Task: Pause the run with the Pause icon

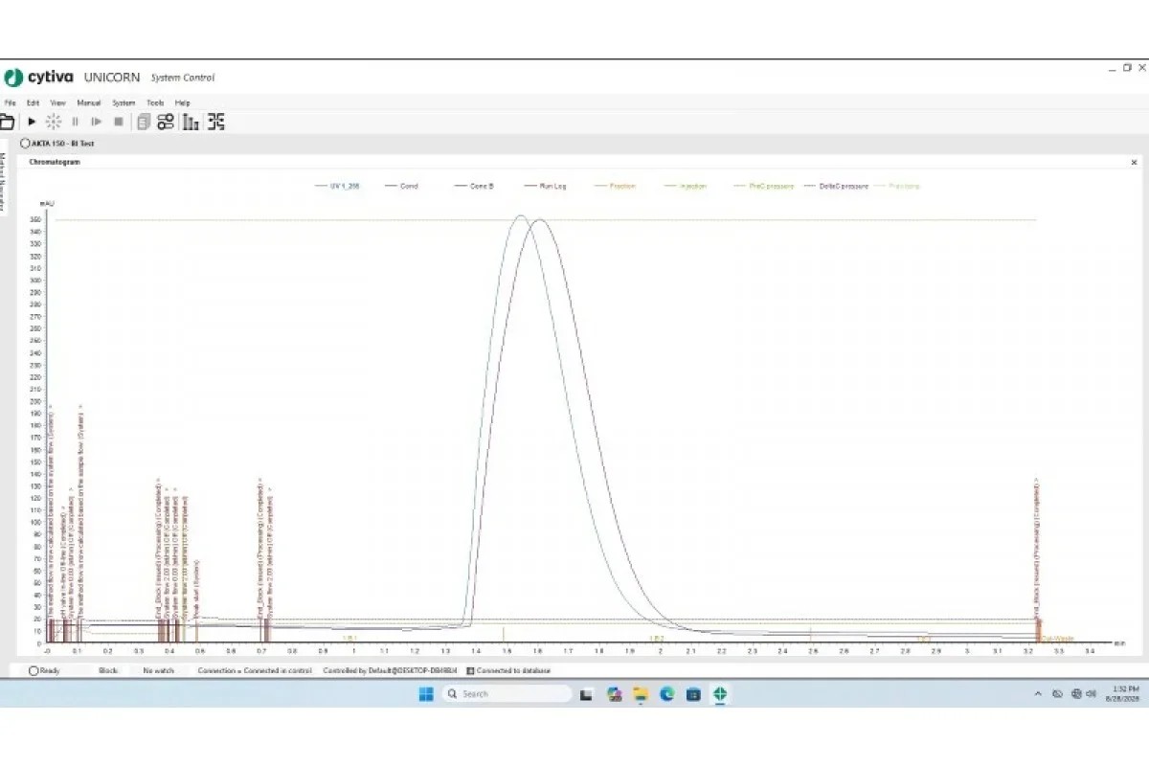Action: pyautogui.click(x=75, y=122)
